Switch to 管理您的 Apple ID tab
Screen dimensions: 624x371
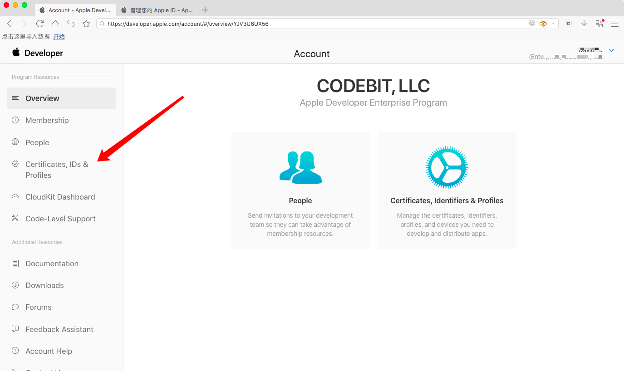[157, 10]
